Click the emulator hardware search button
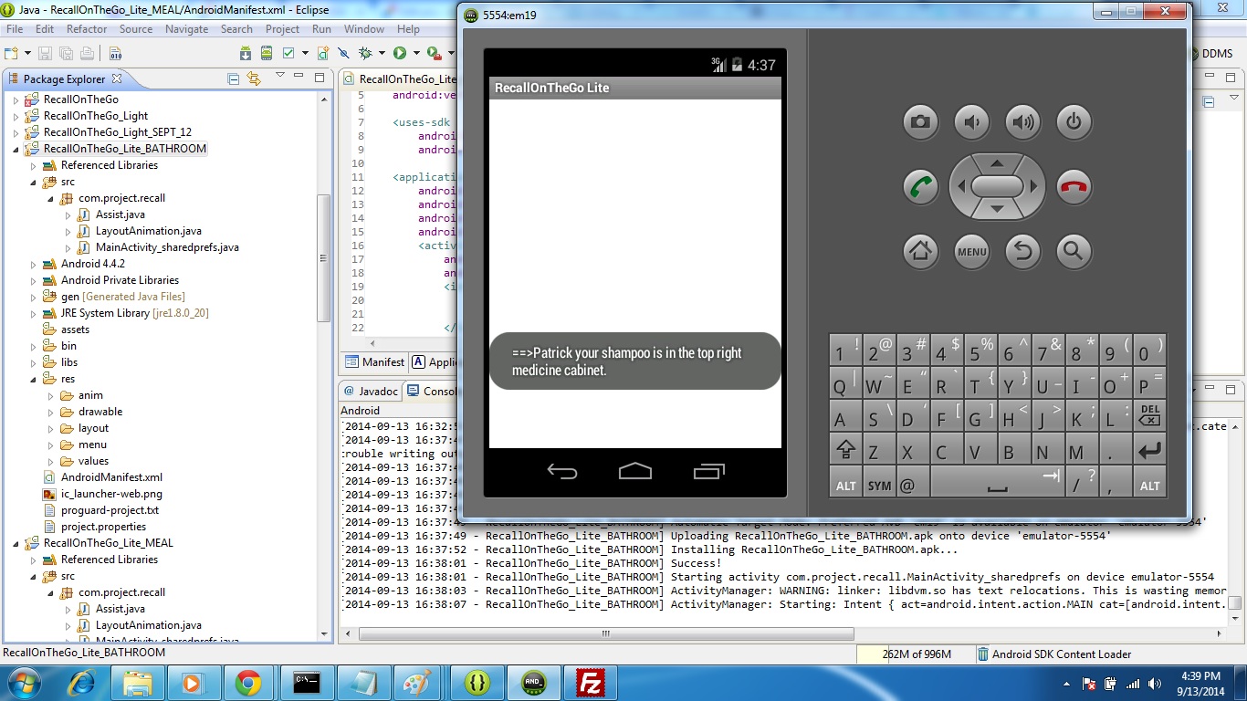1247x701 pixels. (1074, 251)
